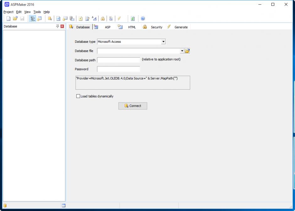Click the database connect toolbar icon
Image resolution: width=295 pixels, height=211 pixels.
50,19
